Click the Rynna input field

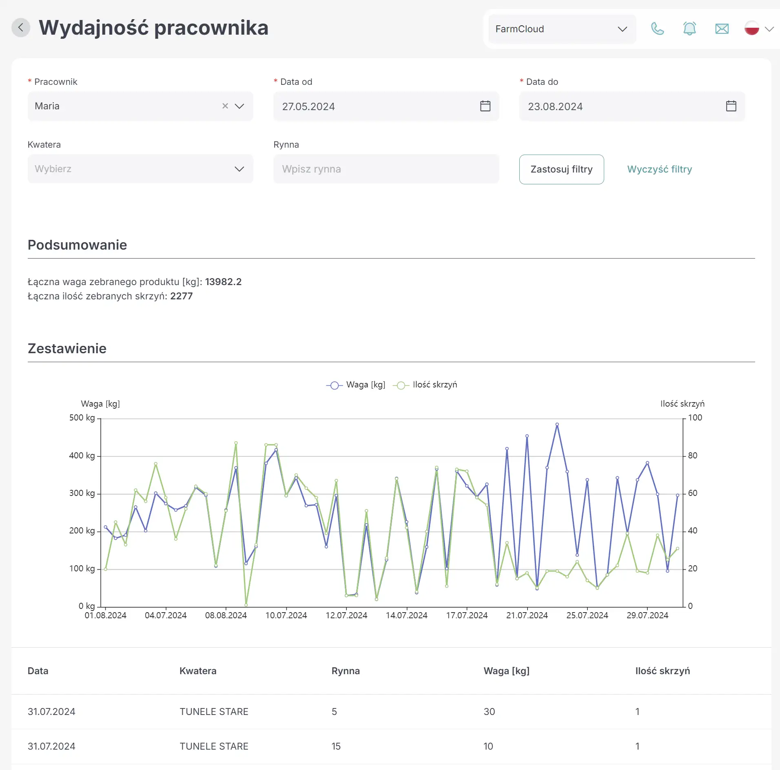[386, 169]
